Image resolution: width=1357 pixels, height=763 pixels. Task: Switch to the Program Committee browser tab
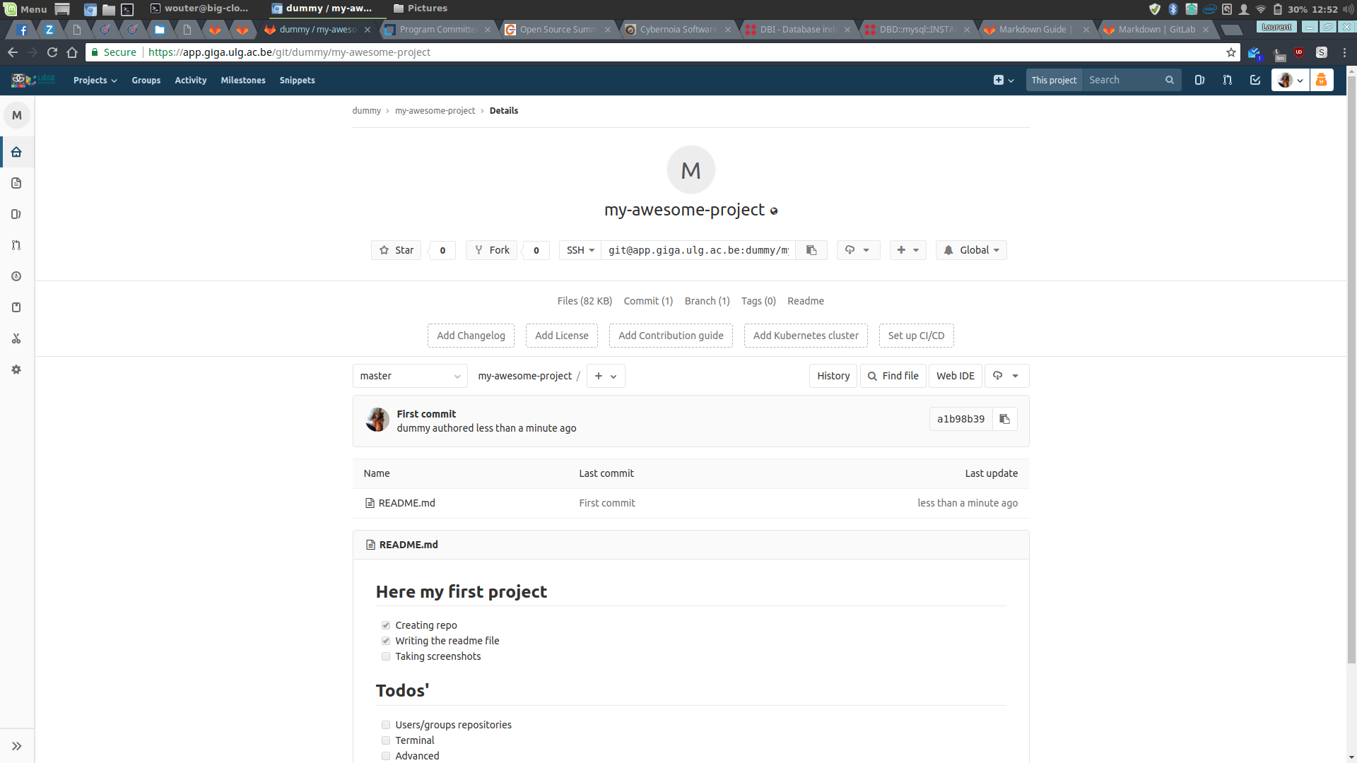(437, 29)
